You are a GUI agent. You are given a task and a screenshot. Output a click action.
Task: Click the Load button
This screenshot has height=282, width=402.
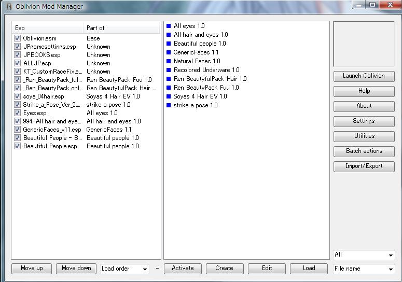pos(309,269)
